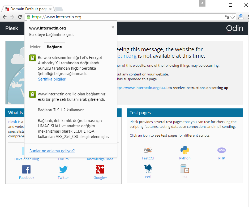This screenshot has width=249, height=207.
Task: Click the Odin logo
Action: [x=235, y=28]
